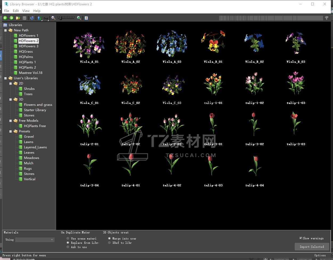Click the open library folder icon
Screen dimensions: 333x260
(18, 18)
